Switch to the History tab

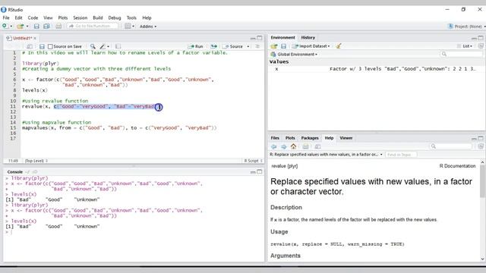308,37
